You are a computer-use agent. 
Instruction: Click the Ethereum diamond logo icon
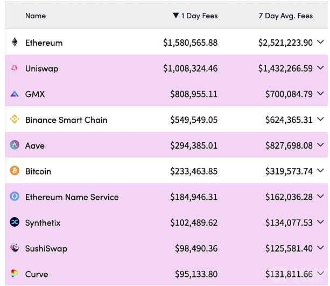pyautogui.click(x=15, y=42)
